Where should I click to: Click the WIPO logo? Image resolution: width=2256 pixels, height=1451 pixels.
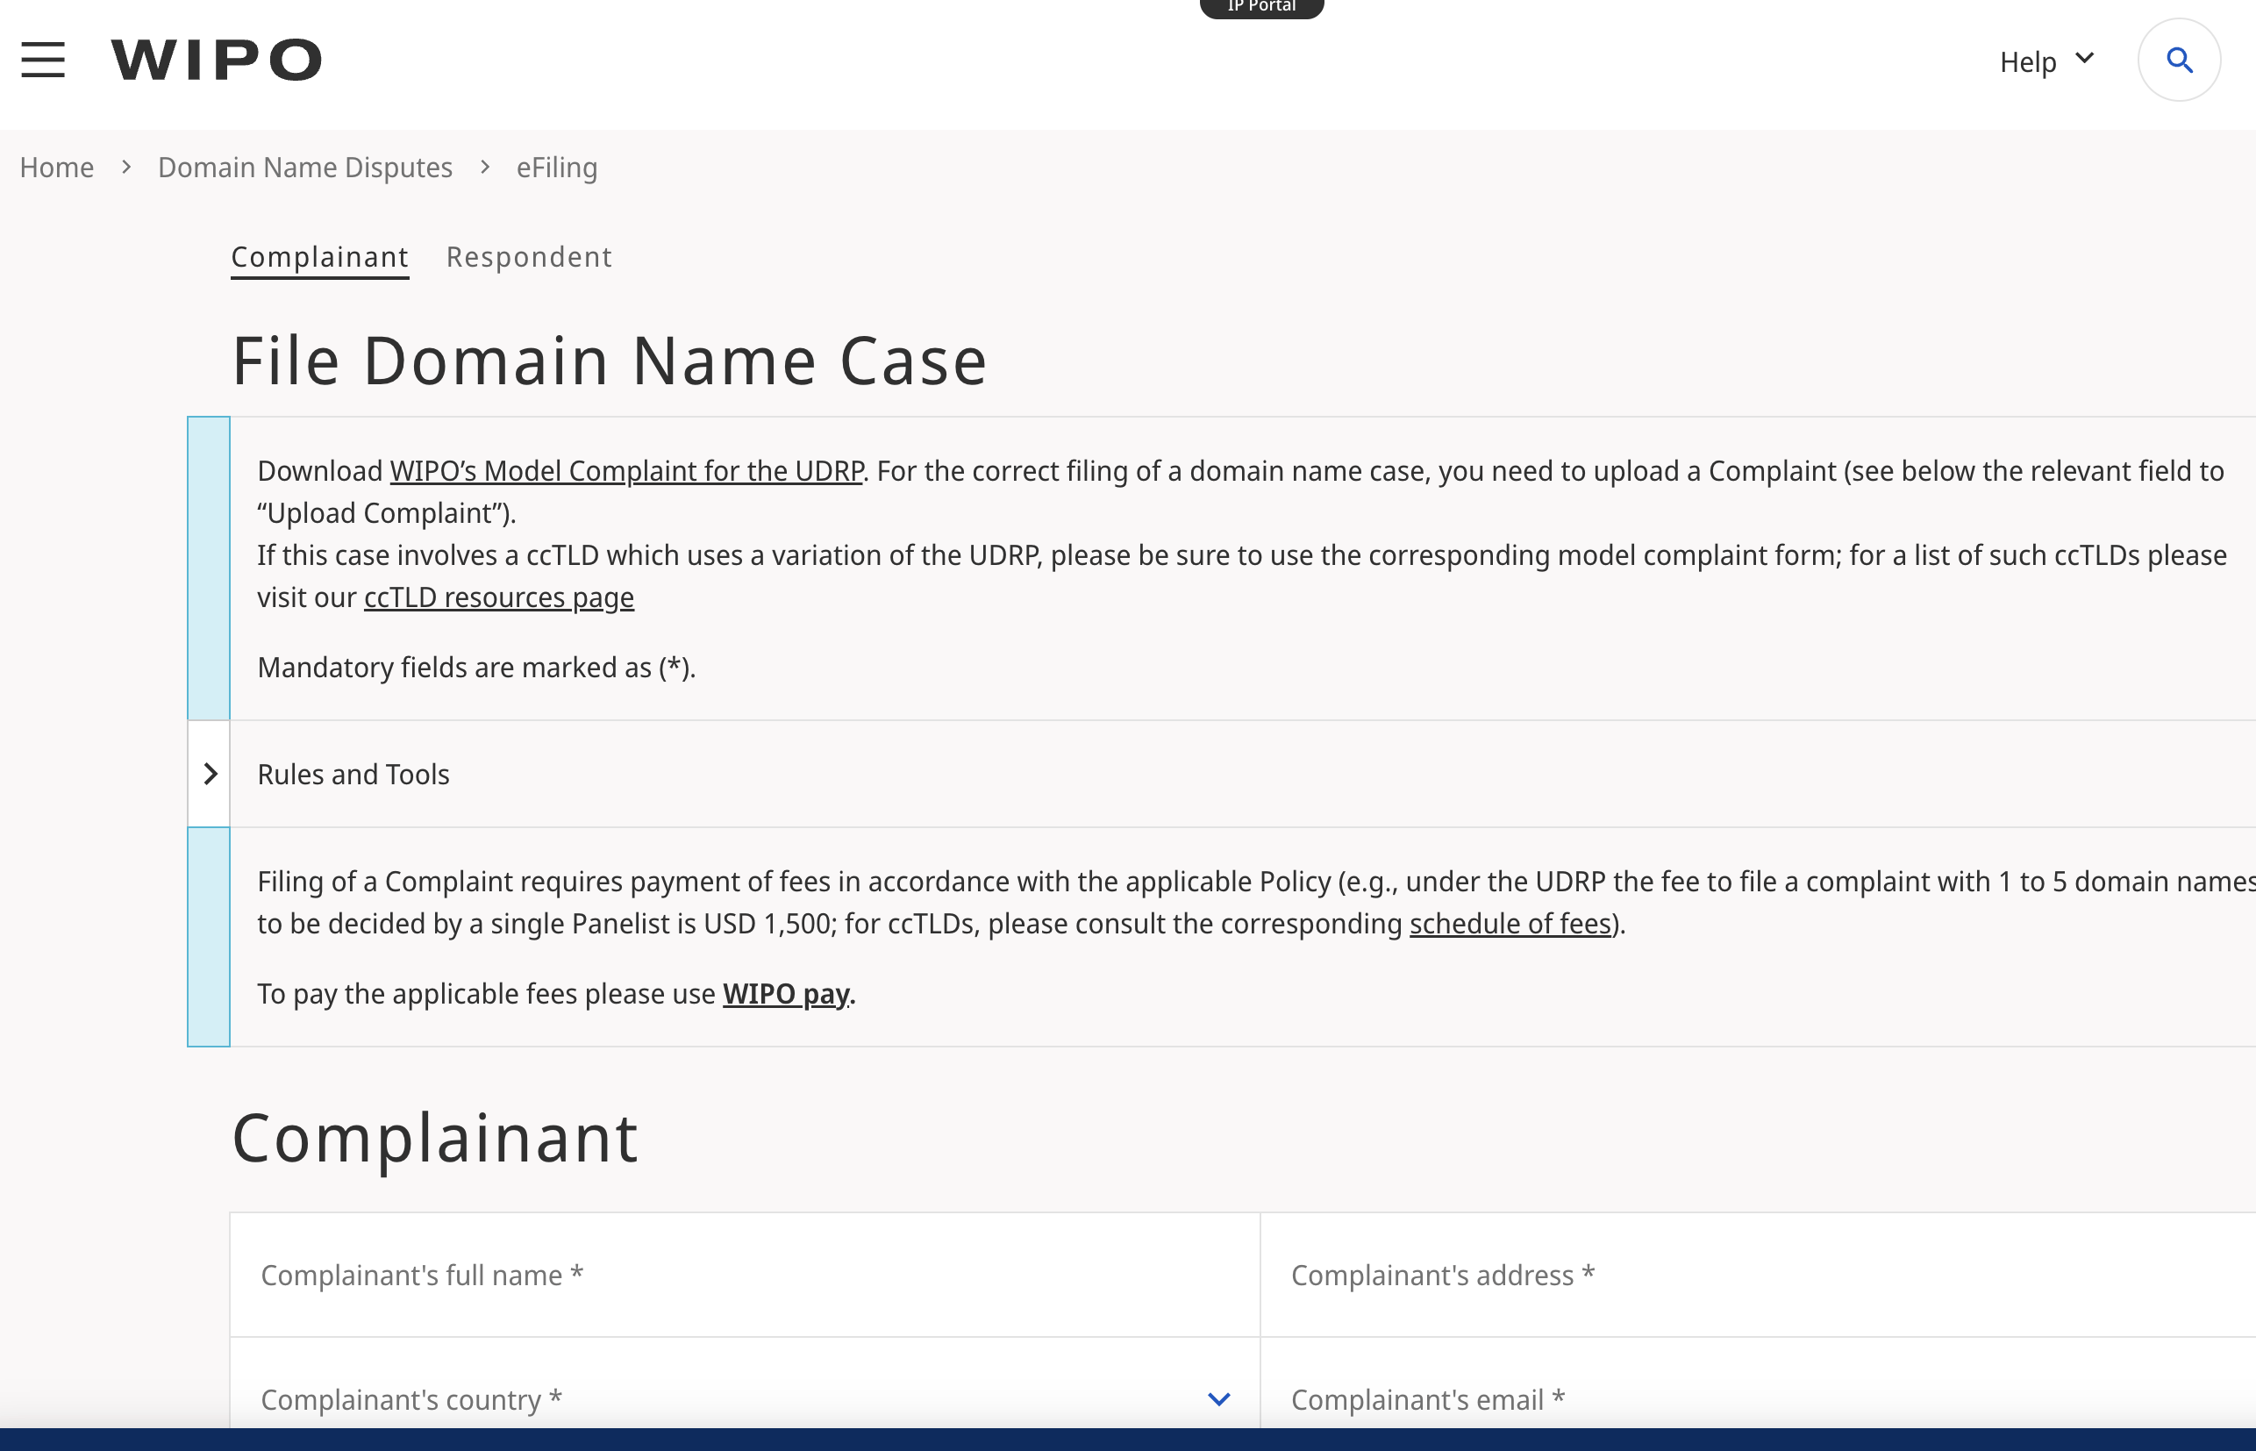click(217, 61)
